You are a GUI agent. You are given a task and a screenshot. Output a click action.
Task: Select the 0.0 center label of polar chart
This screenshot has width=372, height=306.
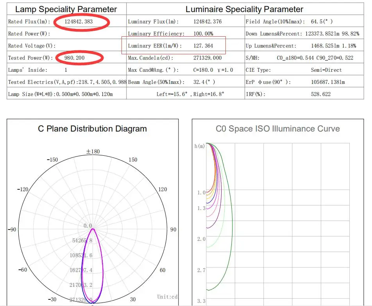click(88, 226)
